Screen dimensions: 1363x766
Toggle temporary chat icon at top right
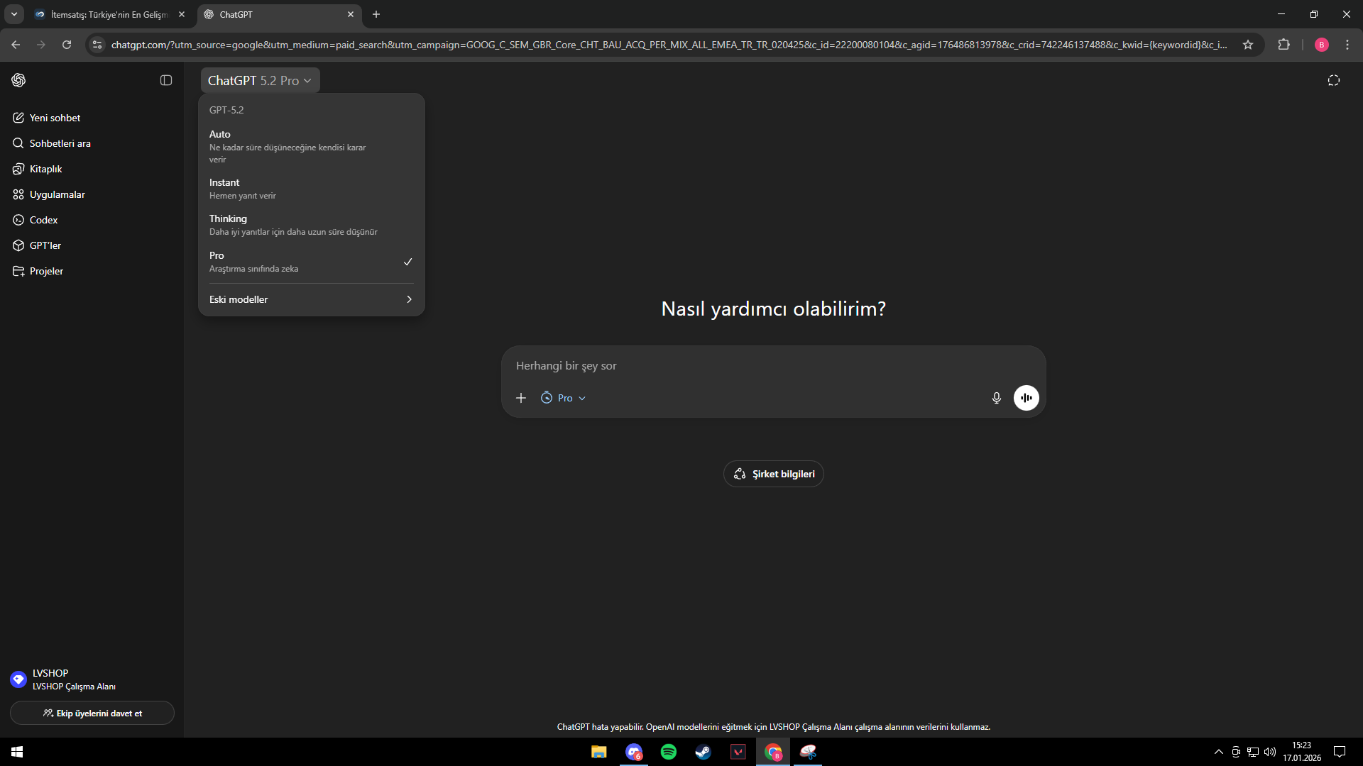click(1334, 80)
